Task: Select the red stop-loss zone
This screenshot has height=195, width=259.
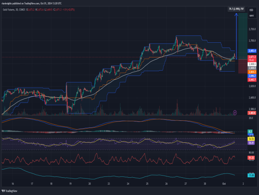Action: [x=243, y=66]
